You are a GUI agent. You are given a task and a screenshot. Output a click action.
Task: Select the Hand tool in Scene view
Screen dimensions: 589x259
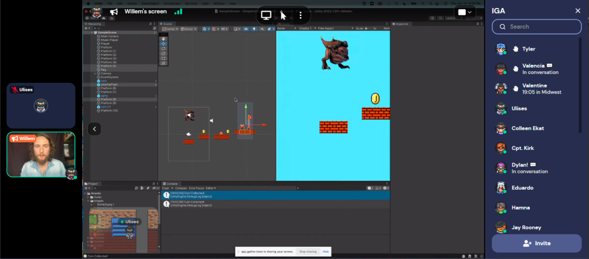click(163, 38)
